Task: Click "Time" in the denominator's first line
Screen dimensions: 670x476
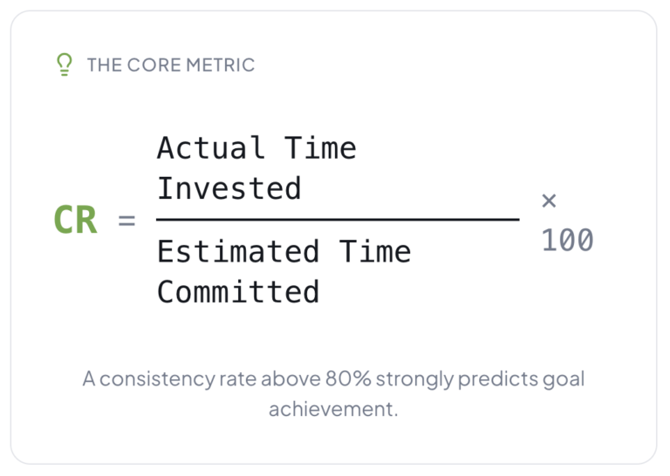Action: click(375, 251)
